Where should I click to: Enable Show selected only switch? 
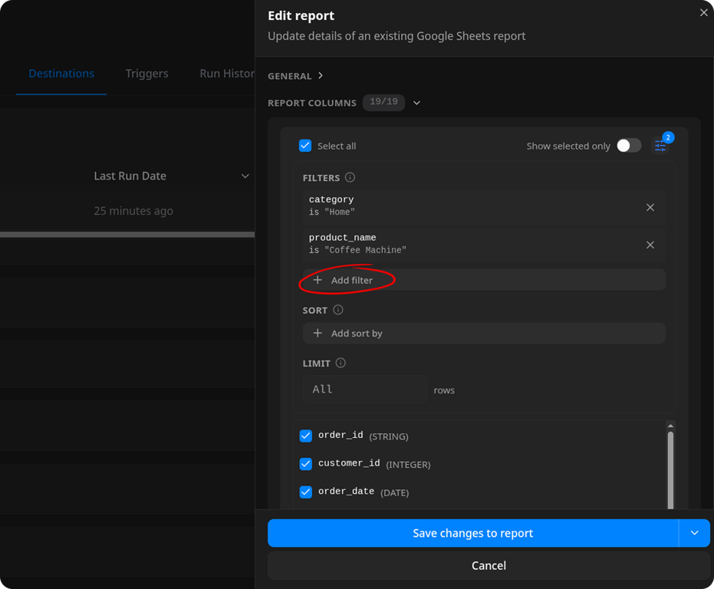pyautogui.click(x=629, y=145)
